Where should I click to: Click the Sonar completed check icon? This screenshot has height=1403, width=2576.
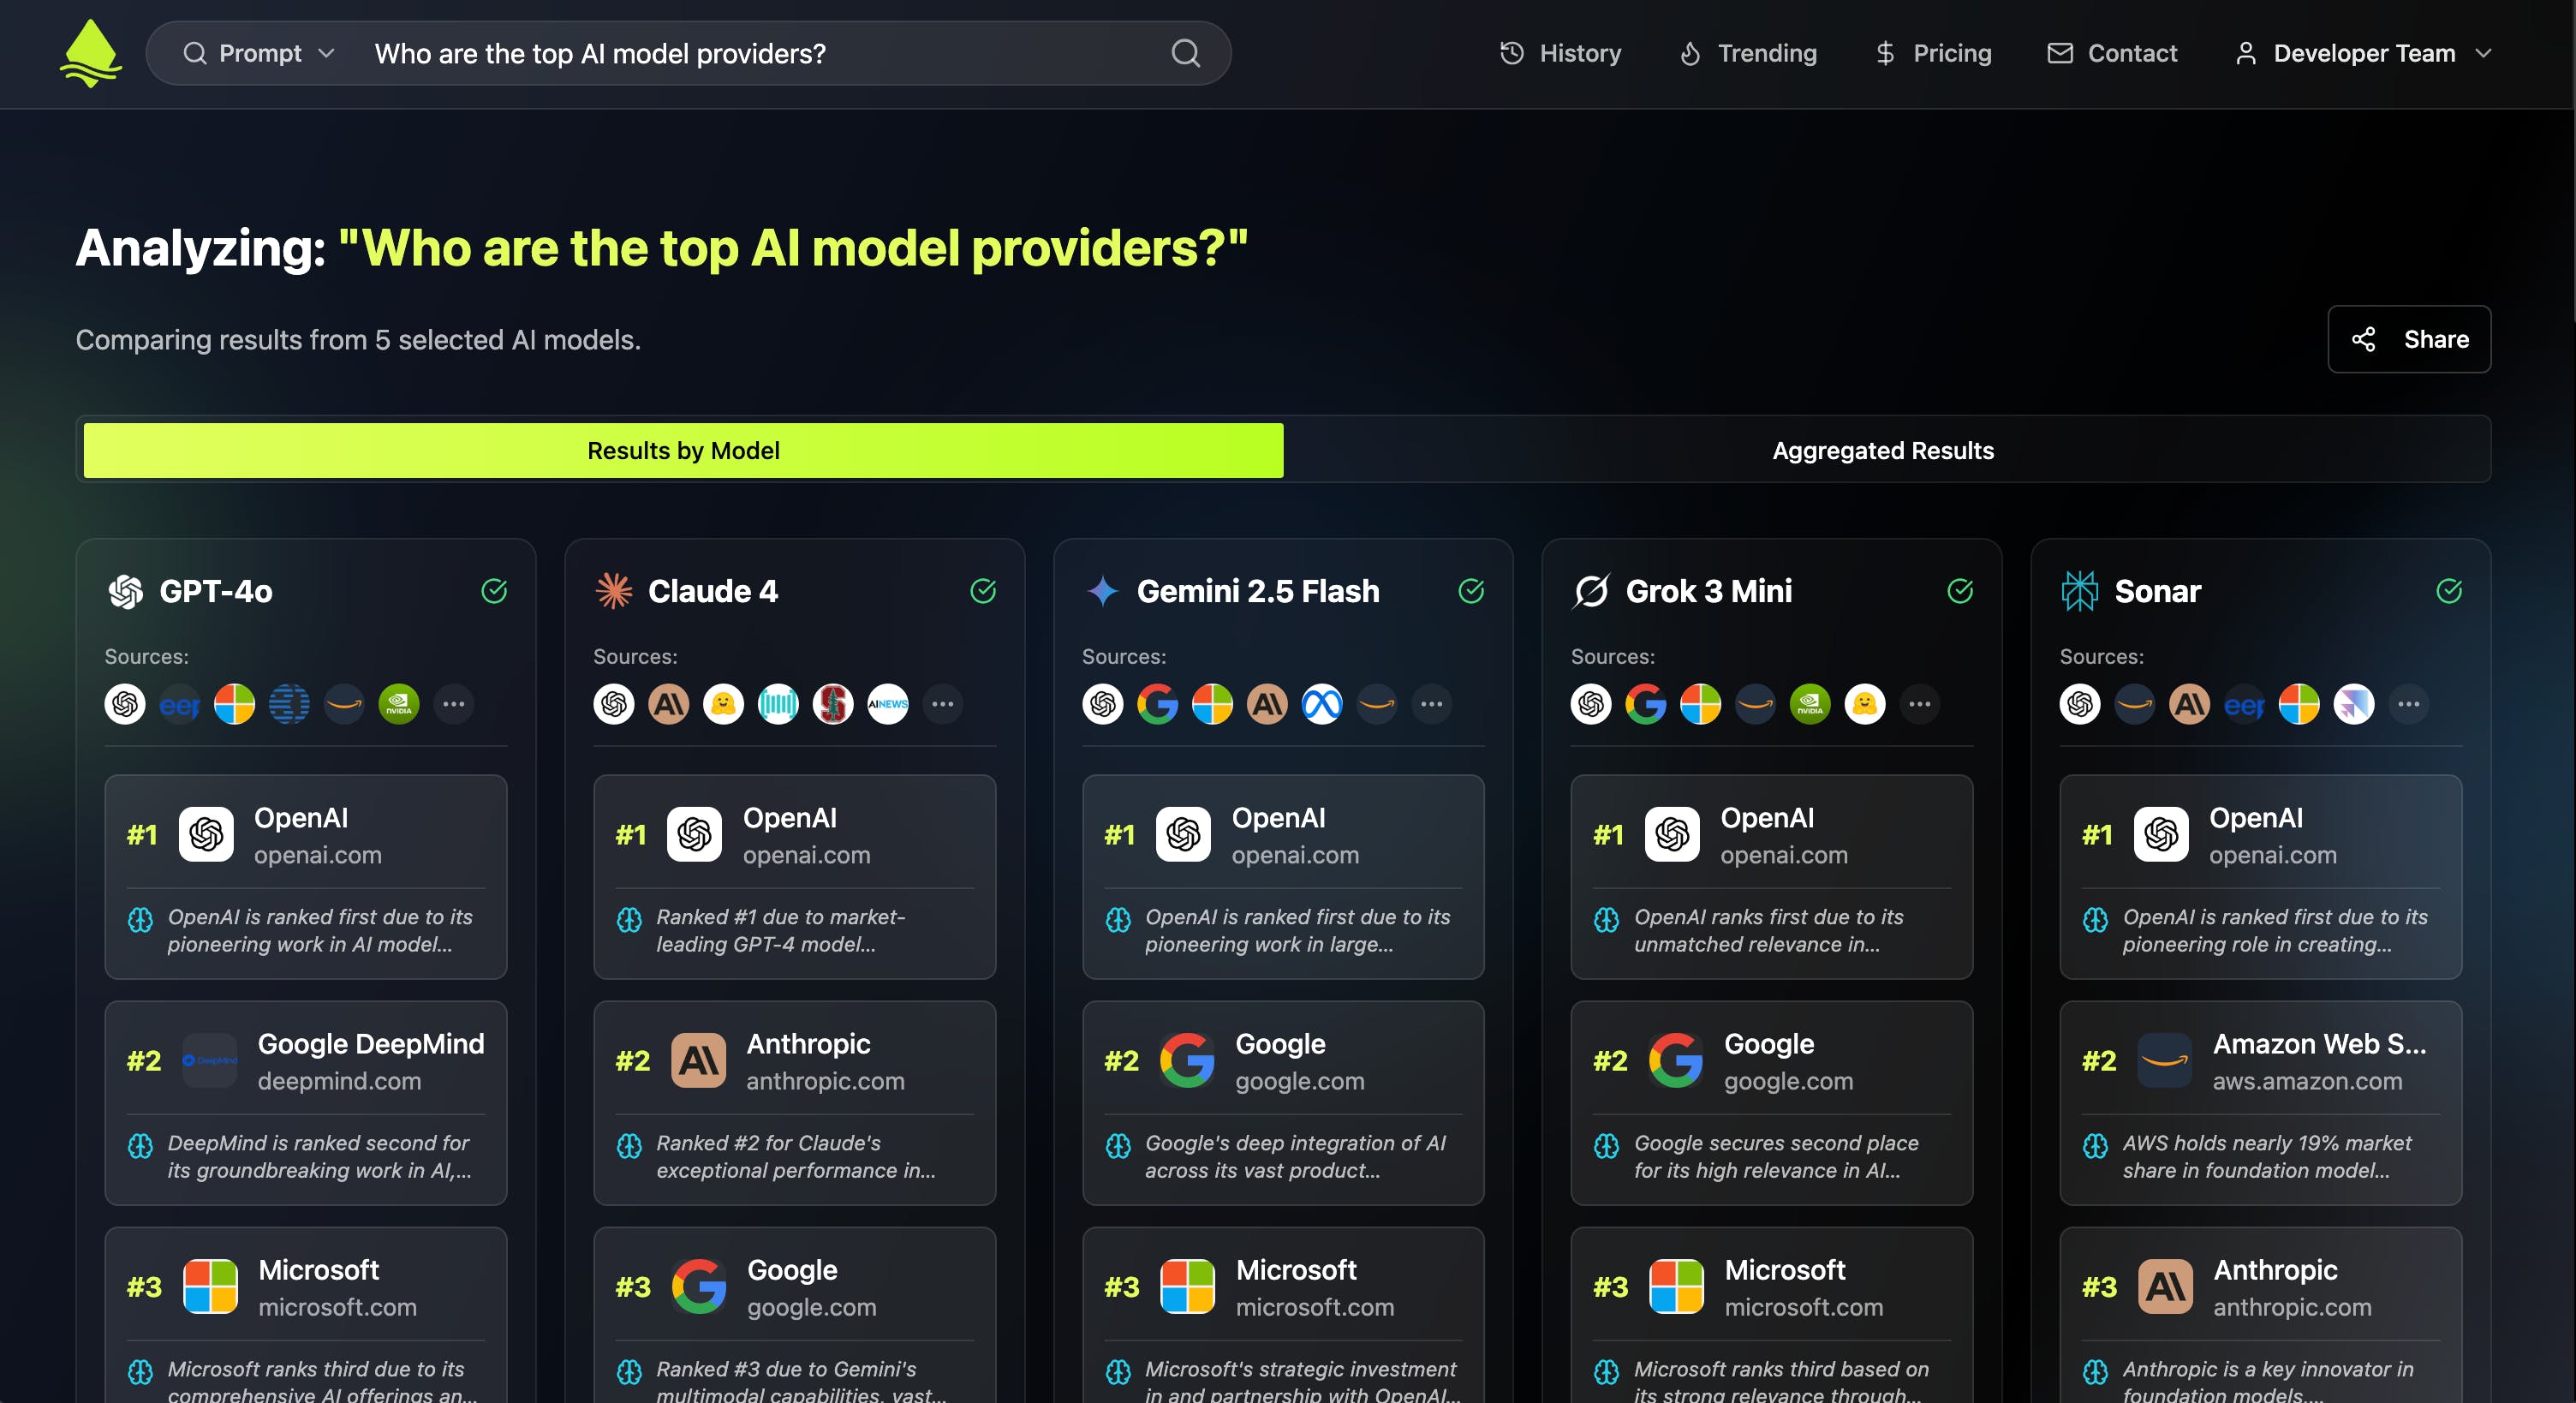(x=2449, y=591)
